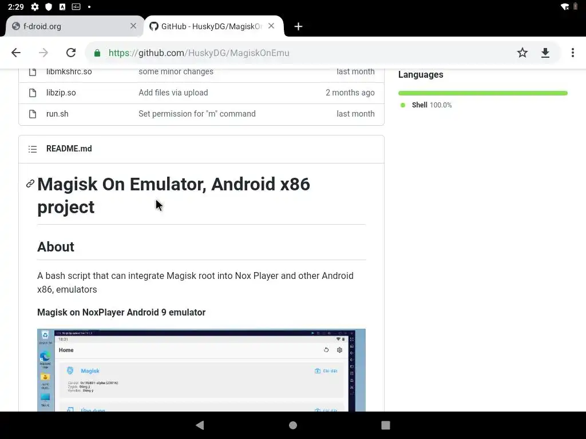Viewport: 586px width, 439px height.
Task: Click the green Languages progress bar
Action: point(483,93)
